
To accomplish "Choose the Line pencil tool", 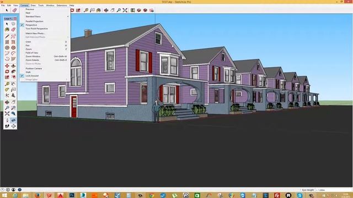I will click(7, 36).
